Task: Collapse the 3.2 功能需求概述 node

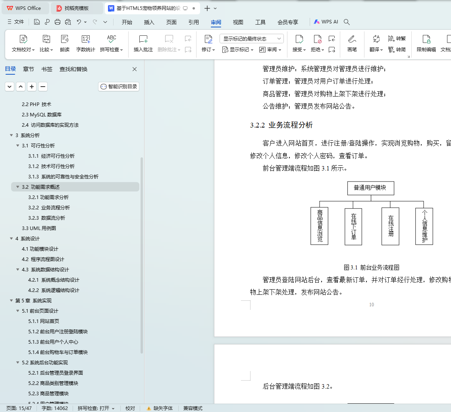Action: 17,187
